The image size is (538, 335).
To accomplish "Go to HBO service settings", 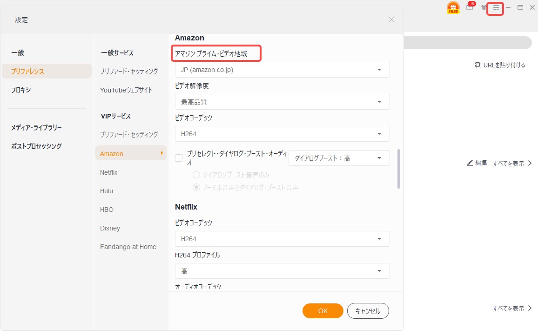I will (x=107, y=210).
